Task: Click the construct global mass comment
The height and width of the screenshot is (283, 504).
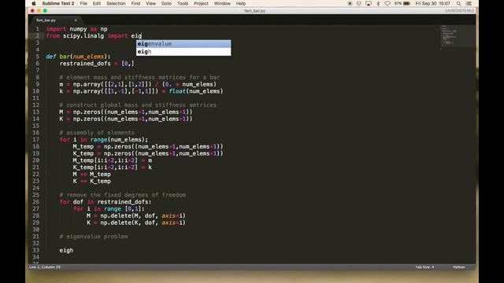Action: [x=138, y=105]
